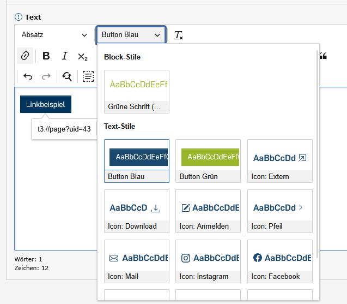Open the Absatz heading dropdown

53,35
